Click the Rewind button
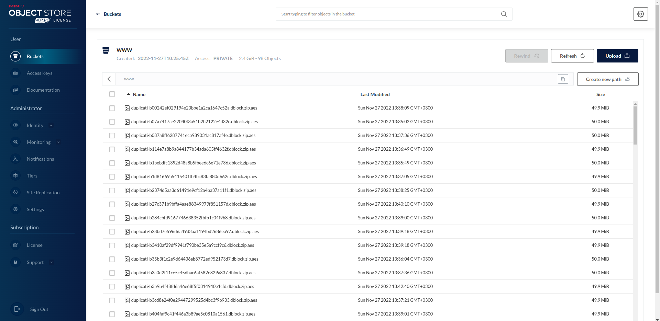660x321 pixels. coord(527,56)
